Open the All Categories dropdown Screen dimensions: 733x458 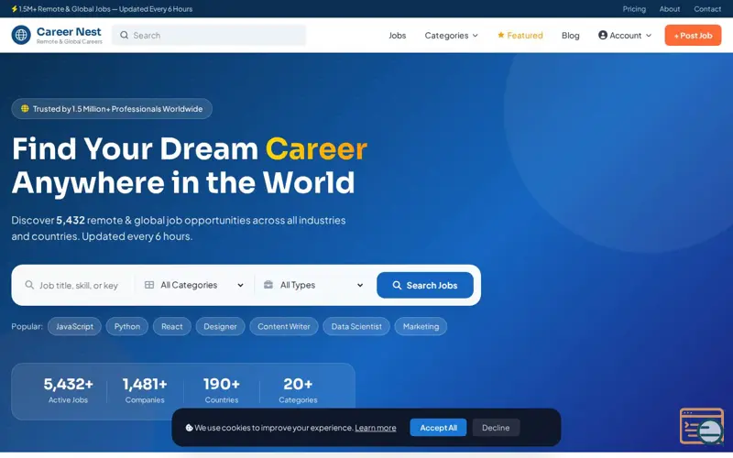194,285
